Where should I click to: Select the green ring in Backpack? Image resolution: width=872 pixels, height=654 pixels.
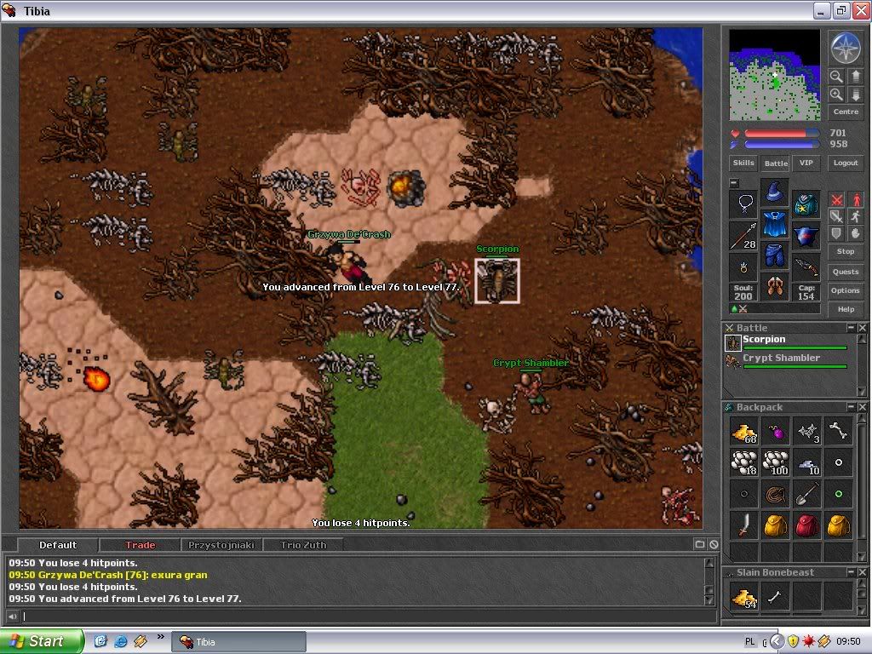point(839,494)
